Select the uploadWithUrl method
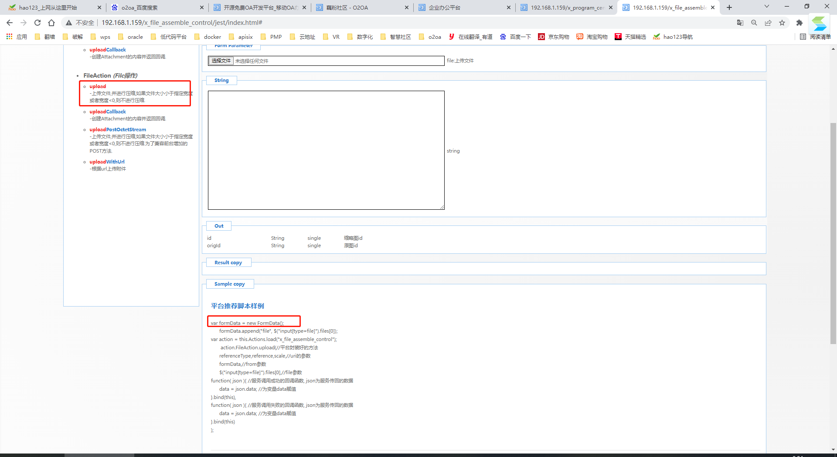The width and height of the screenshot is (837, 457). click(107, 162)
